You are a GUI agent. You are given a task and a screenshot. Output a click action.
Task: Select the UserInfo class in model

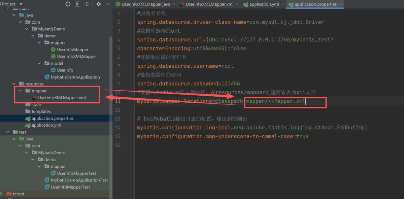[x=65, y=70]
